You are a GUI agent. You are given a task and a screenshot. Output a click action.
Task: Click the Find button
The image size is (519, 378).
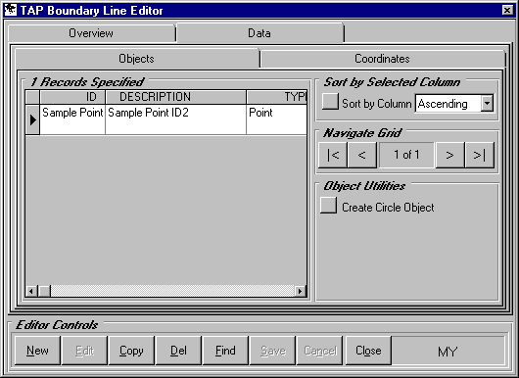tap(225, 351)
